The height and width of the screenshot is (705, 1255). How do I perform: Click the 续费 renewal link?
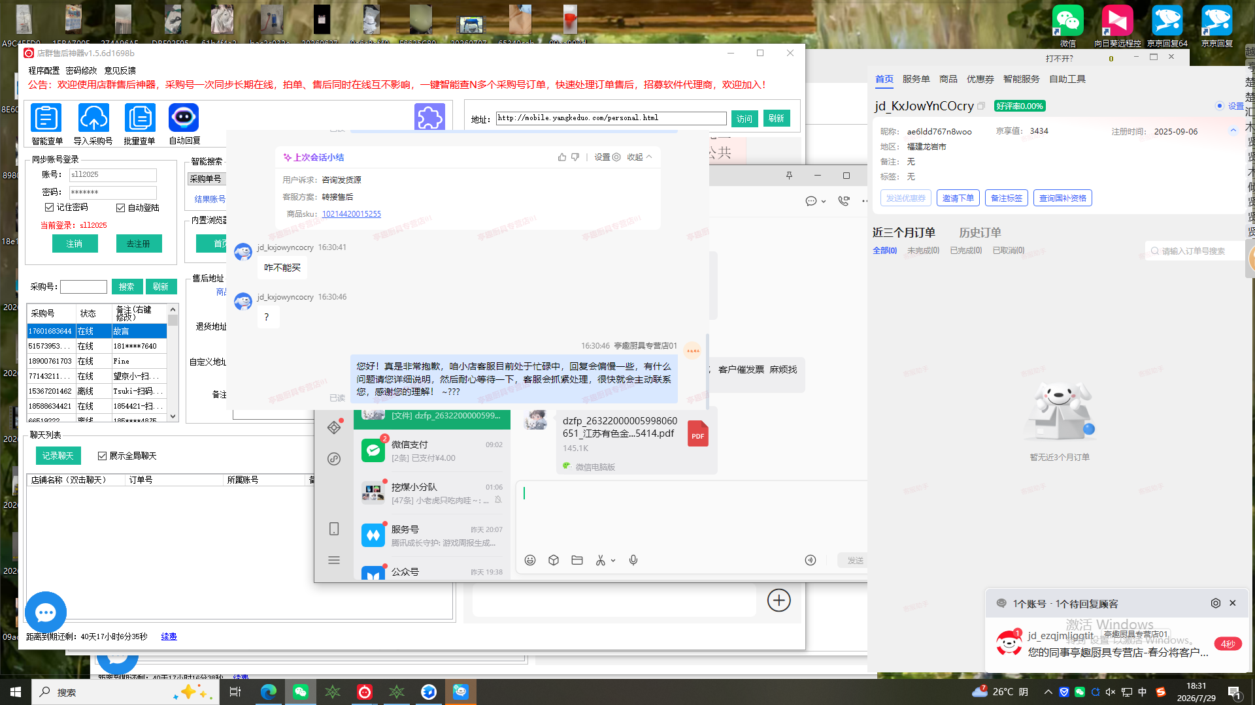tap(169, 636)
